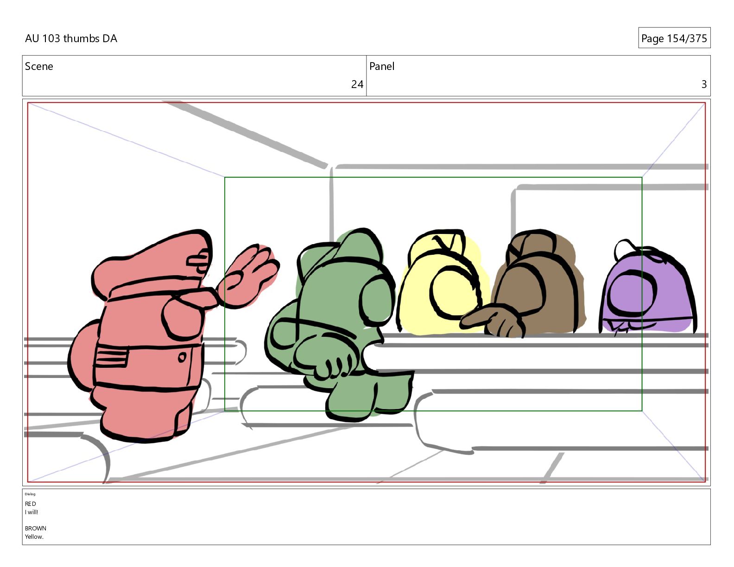Screen dimensions: 734x567
Task: Click the yellow character drawing
Action: pyautogui.click(x=443, y=283)
